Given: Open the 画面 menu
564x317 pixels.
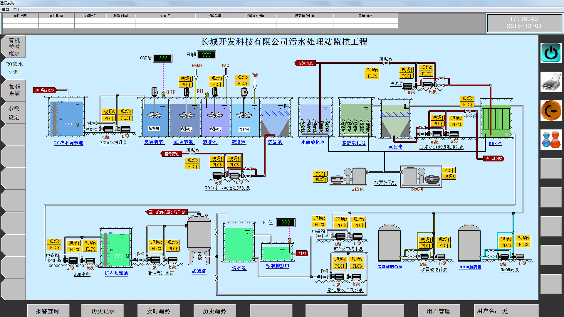Looking at the screenshot, I should pos(6,9).
